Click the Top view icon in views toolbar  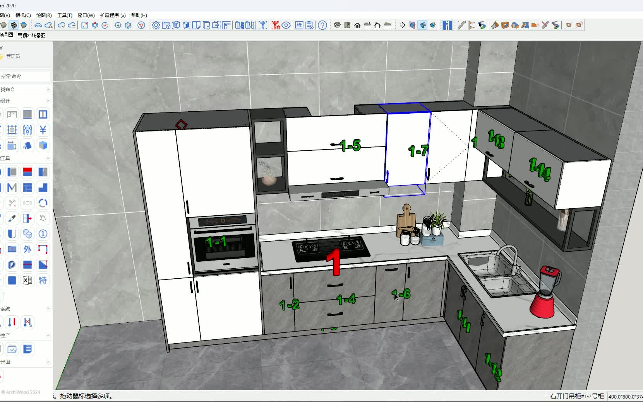click(347, 25)
